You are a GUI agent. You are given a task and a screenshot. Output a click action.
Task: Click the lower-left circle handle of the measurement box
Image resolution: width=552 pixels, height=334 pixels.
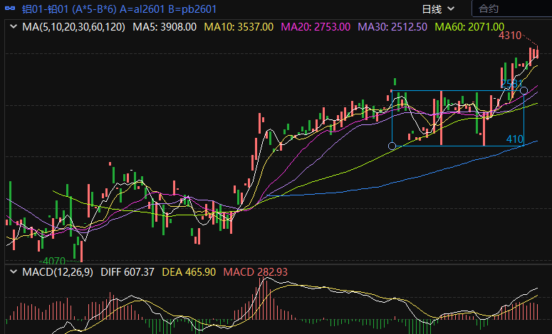[x=392, y=146]
